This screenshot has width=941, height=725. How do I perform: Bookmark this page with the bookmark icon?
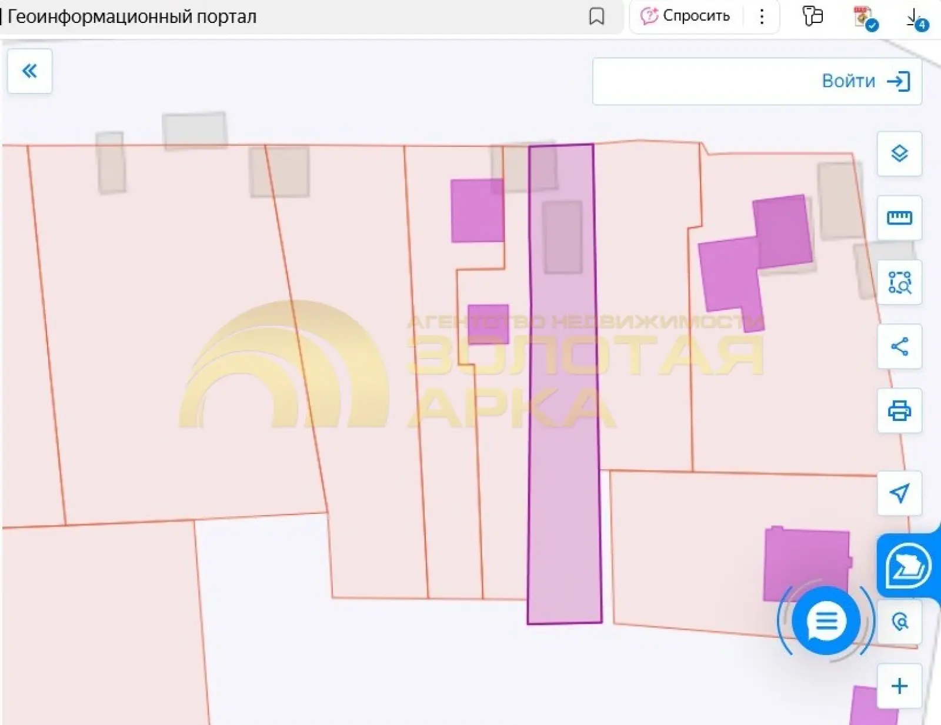[596, 16]
